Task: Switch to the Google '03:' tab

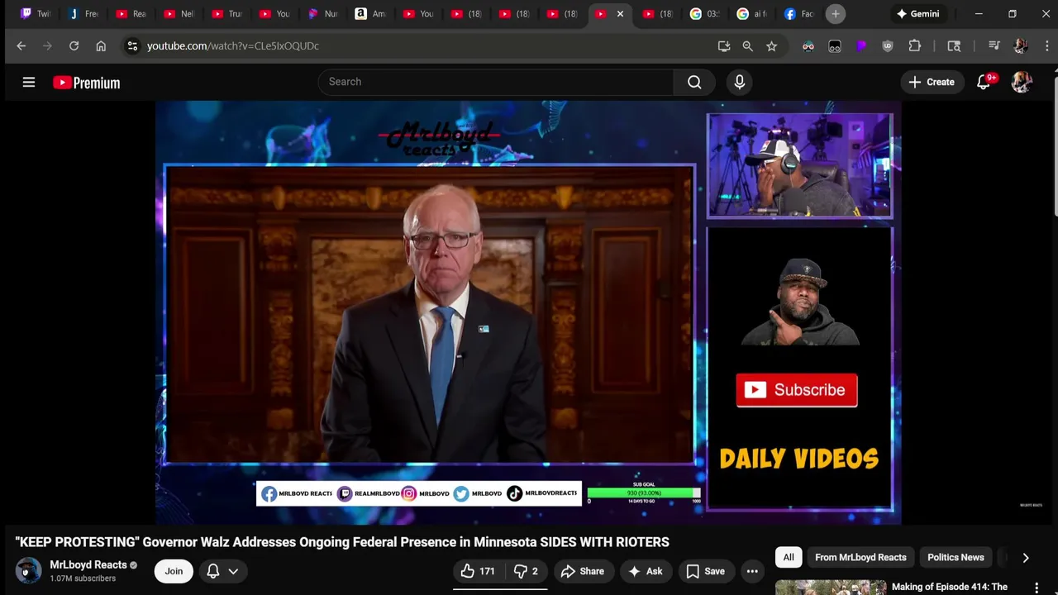Action: (703, 14)
